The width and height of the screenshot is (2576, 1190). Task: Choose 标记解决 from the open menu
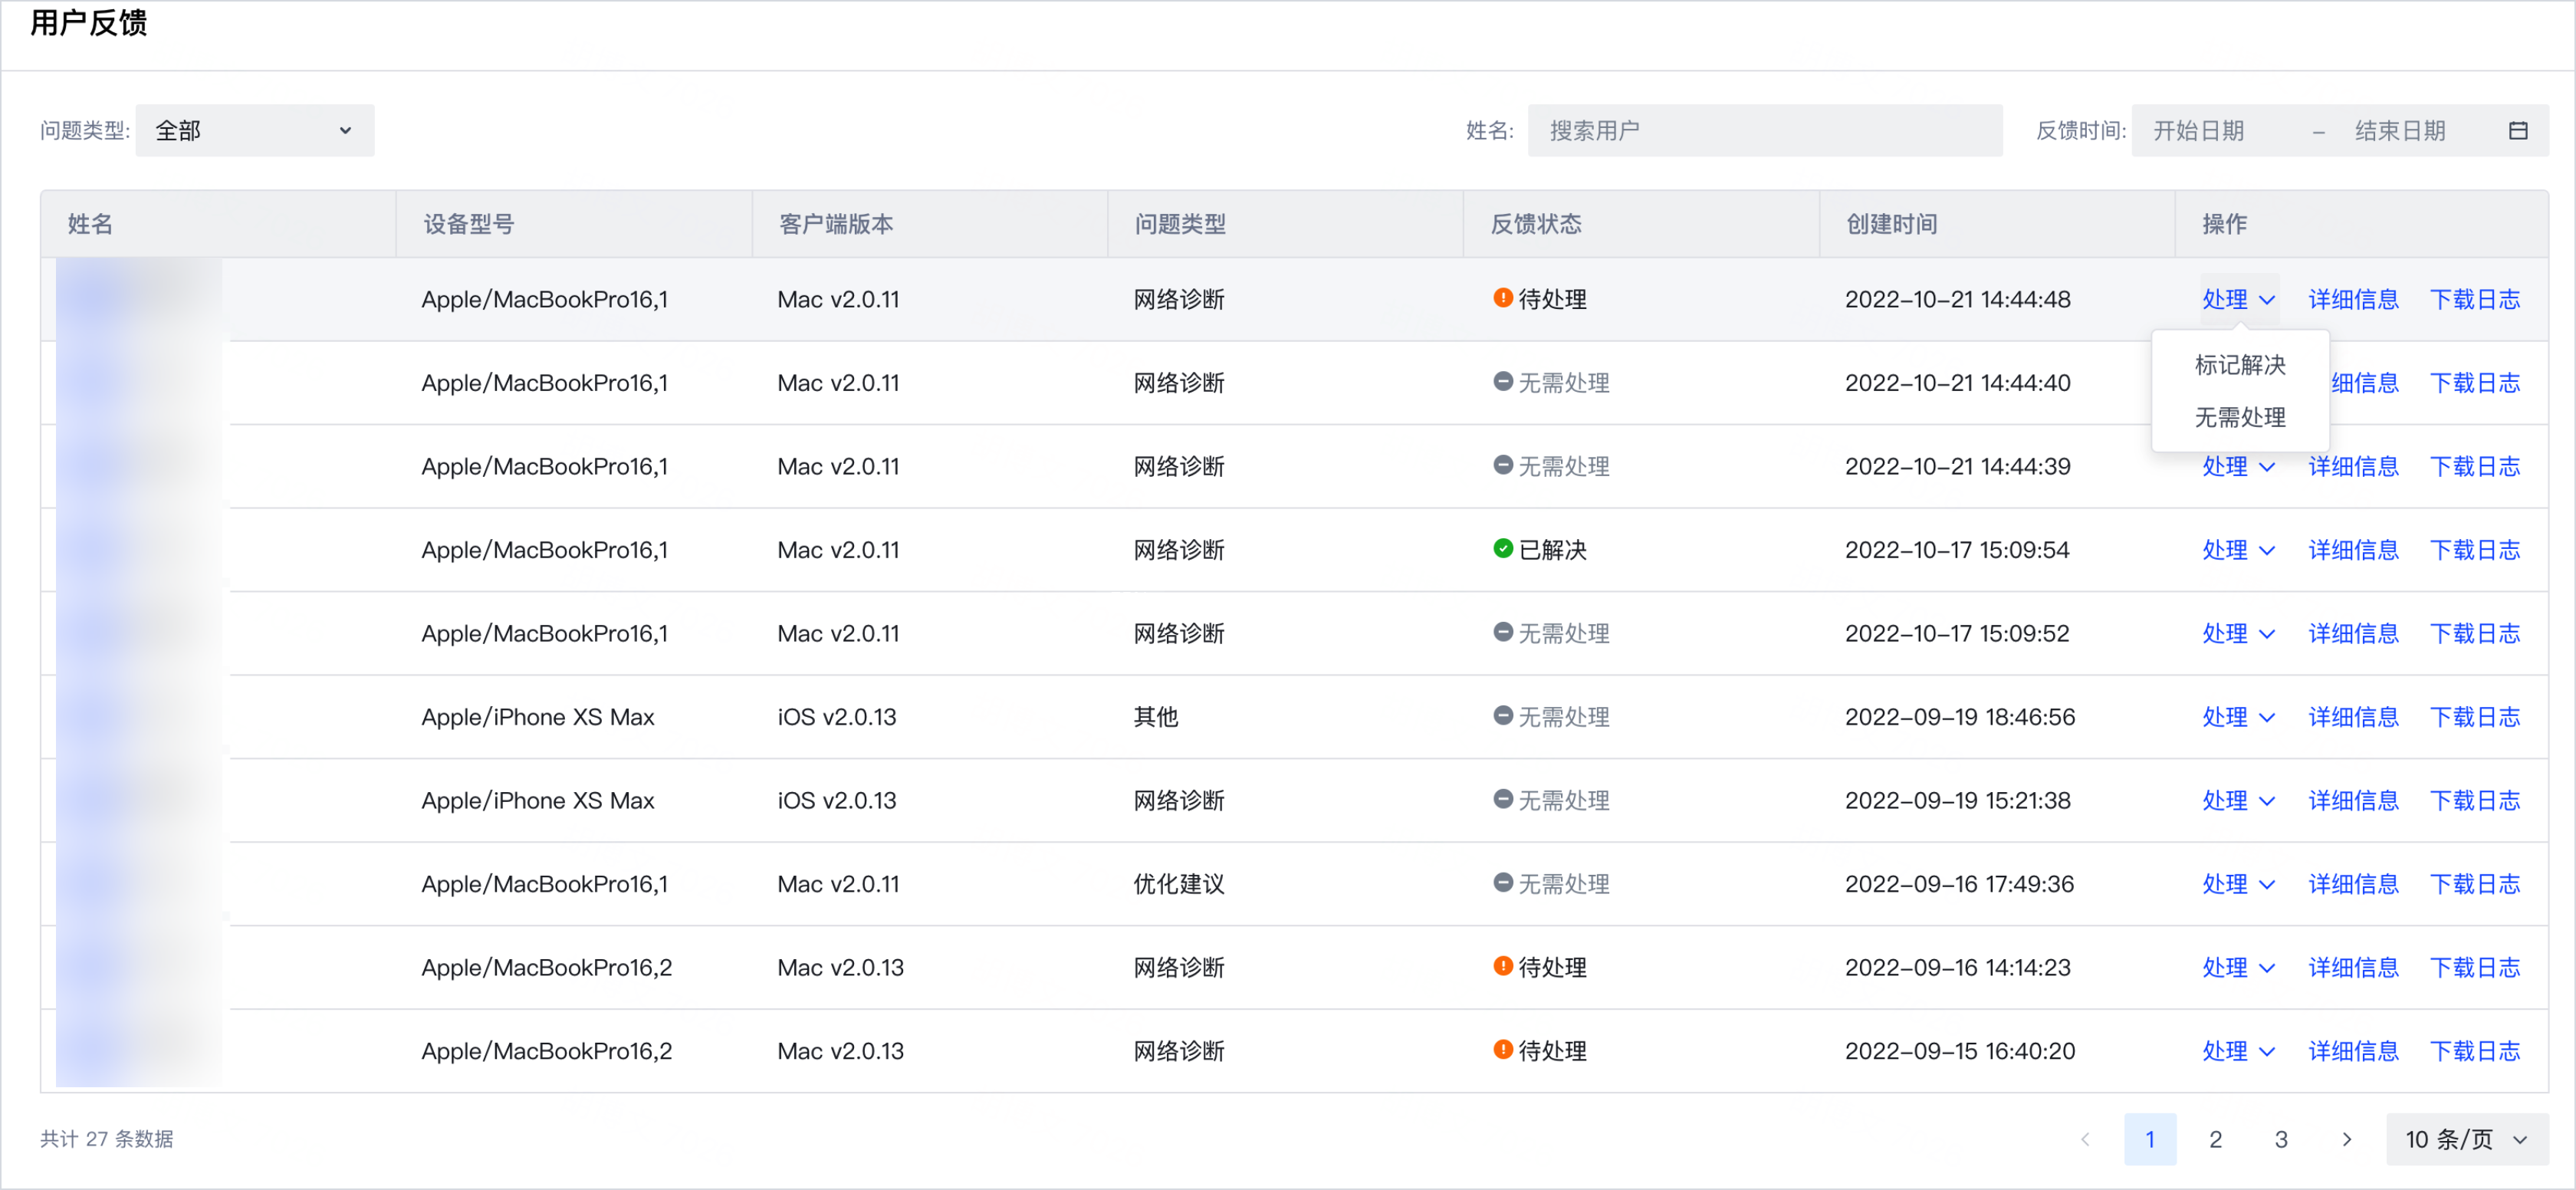pyautogui.click(x=2240, y=365)
